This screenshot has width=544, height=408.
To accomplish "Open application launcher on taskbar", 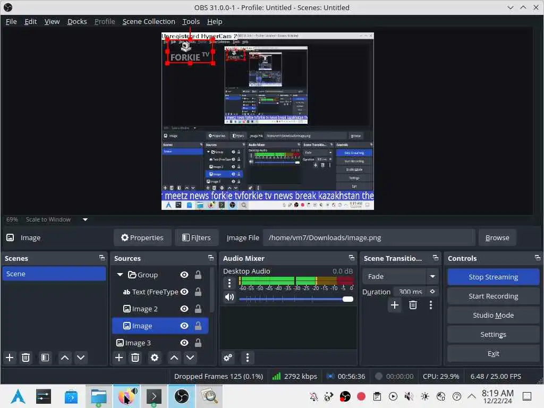I will (18, 396).
